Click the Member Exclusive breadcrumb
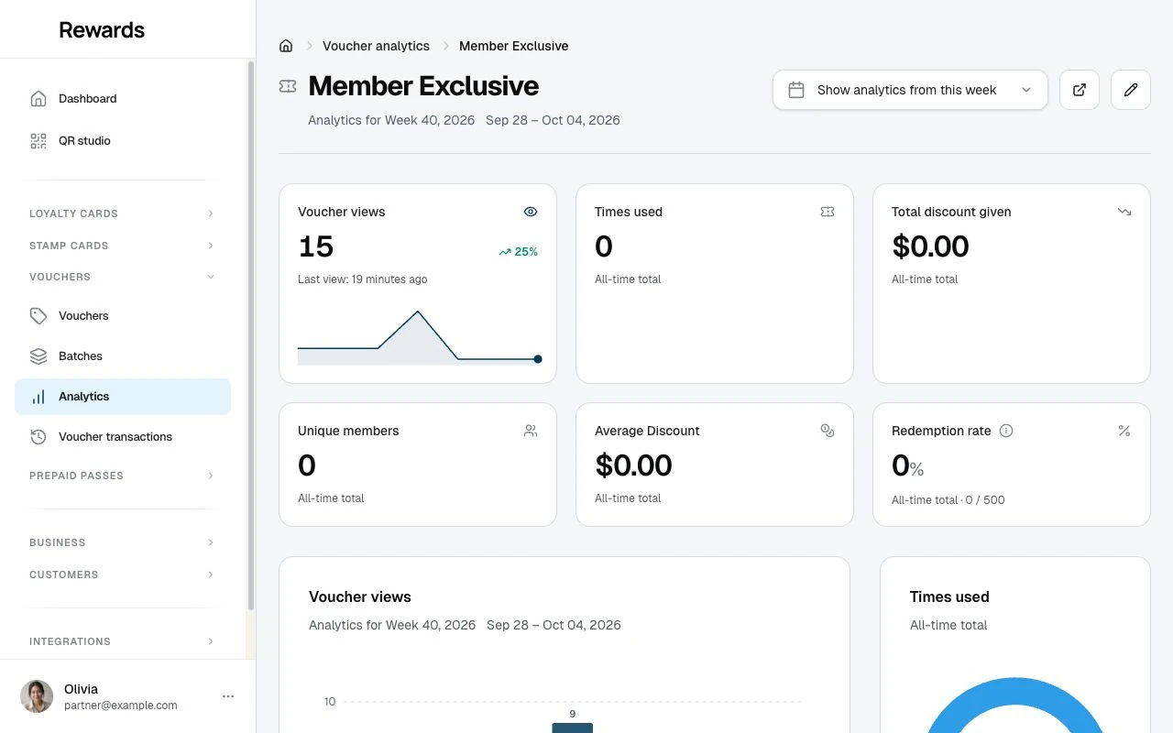This screenshot has height=733, width=1173. [514, 46]
